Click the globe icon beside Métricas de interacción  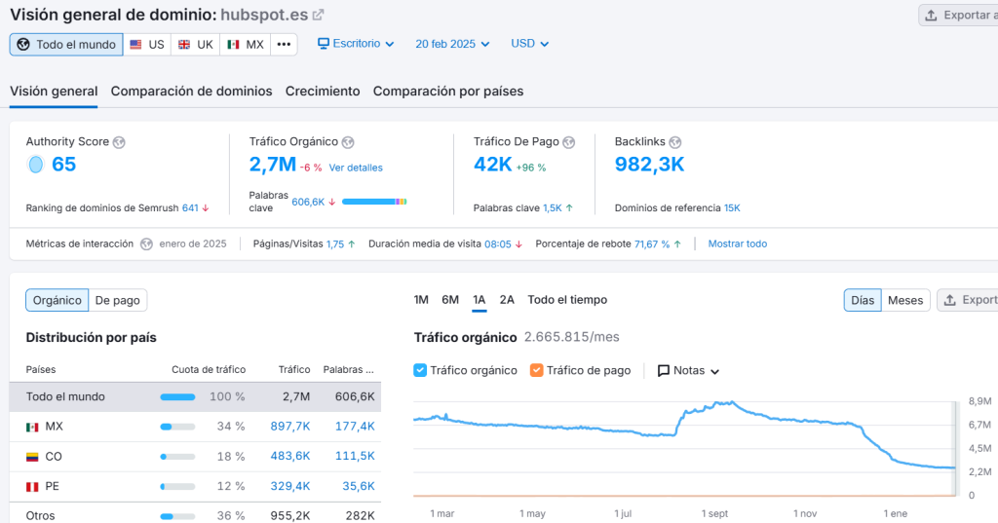(146, 243)
